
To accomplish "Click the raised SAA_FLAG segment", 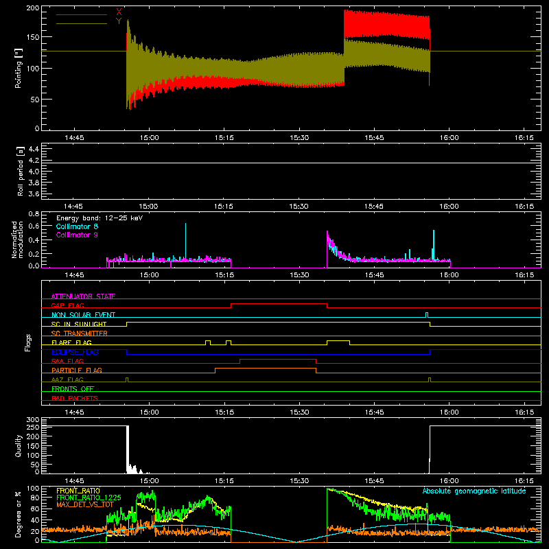I will tap(278, 359).
